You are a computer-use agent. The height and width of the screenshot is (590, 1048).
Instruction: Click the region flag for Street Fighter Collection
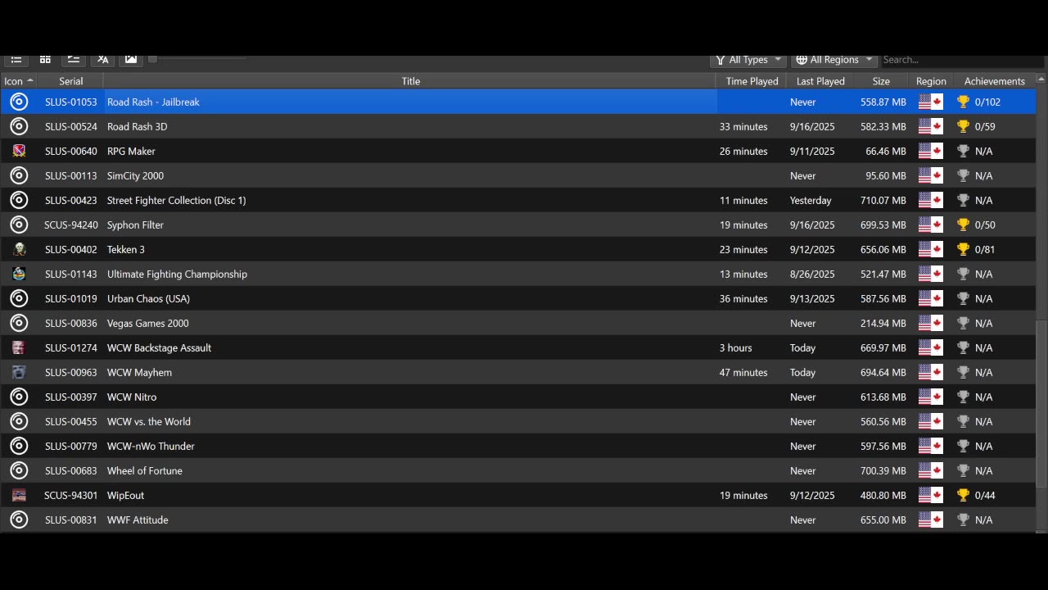click(x=931, y=200)
